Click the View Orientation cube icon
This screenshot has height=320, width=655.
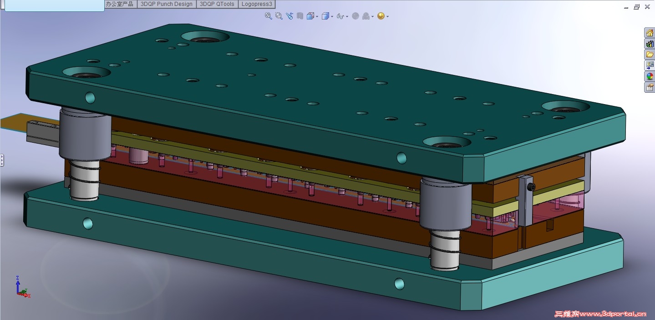(310, 16)
